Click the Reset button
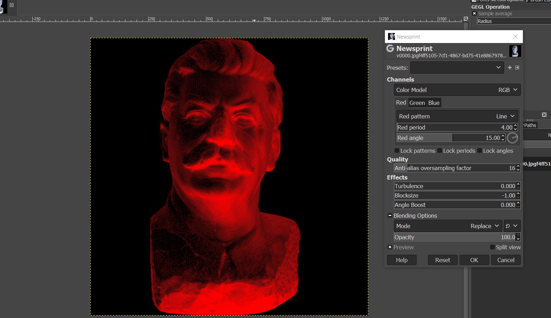The height and width of the screenshot is (318, 551). point(442,260)
